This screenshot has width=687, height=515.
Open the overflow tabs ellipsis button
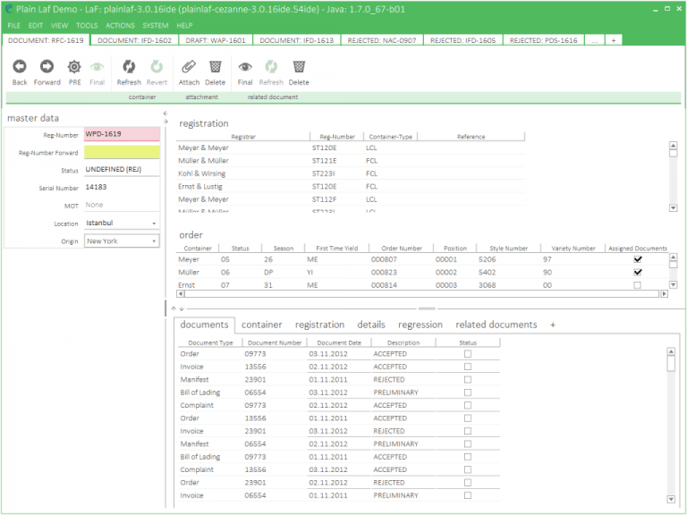tap(595, 40)
